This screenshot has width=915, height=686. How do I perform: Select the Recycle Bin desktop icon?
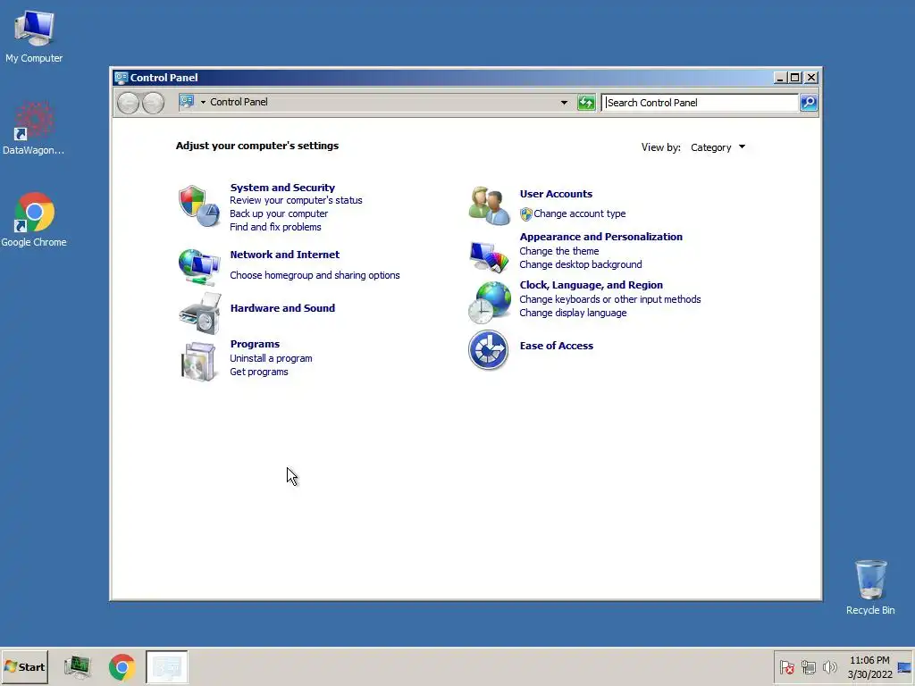point(870,588)
